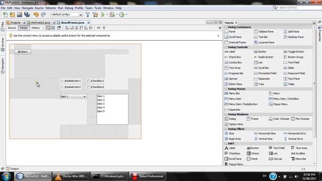Open the File menu
Viewport: 322px width, 181px height.
[x=3, y=8]
